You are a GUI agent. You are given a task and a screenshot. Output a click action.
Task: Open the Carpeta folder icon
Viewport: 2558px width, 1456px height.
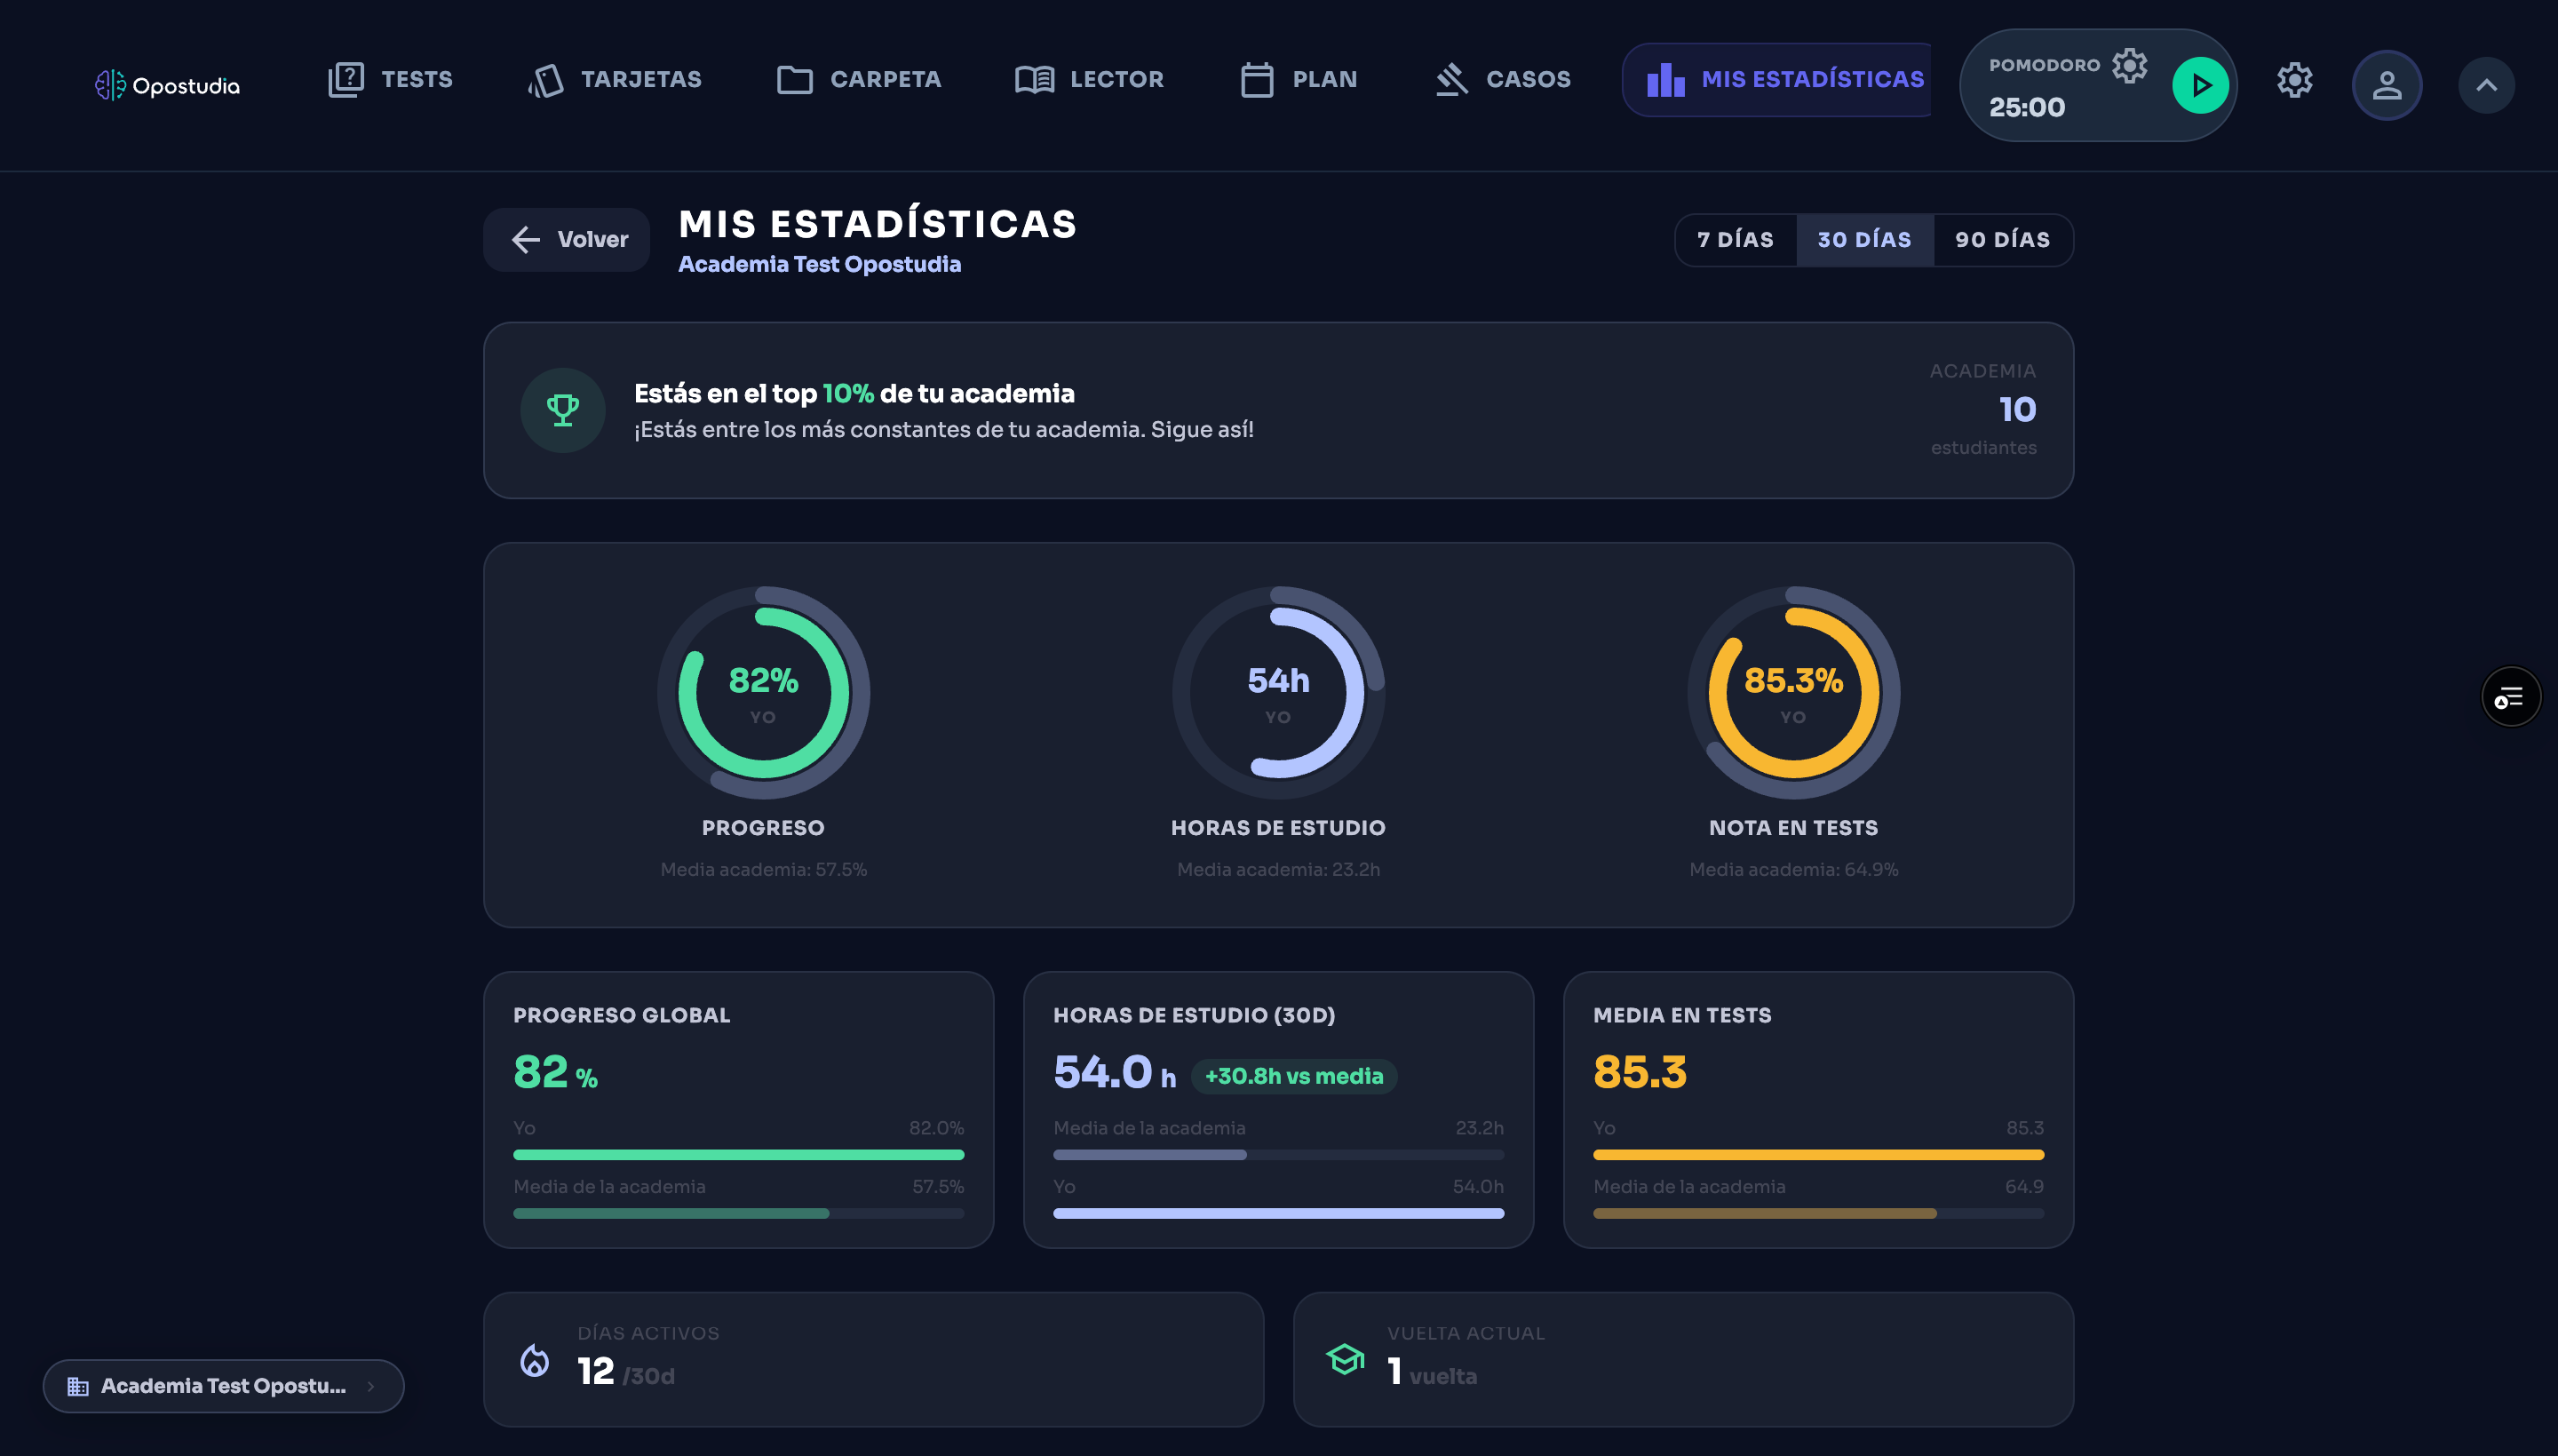pyautogui.click(x=795, y=80)
